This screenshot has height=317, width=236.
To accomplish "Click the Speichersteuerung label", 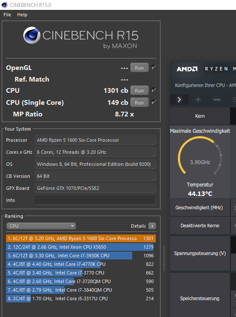I will click(x=200, y=299).
